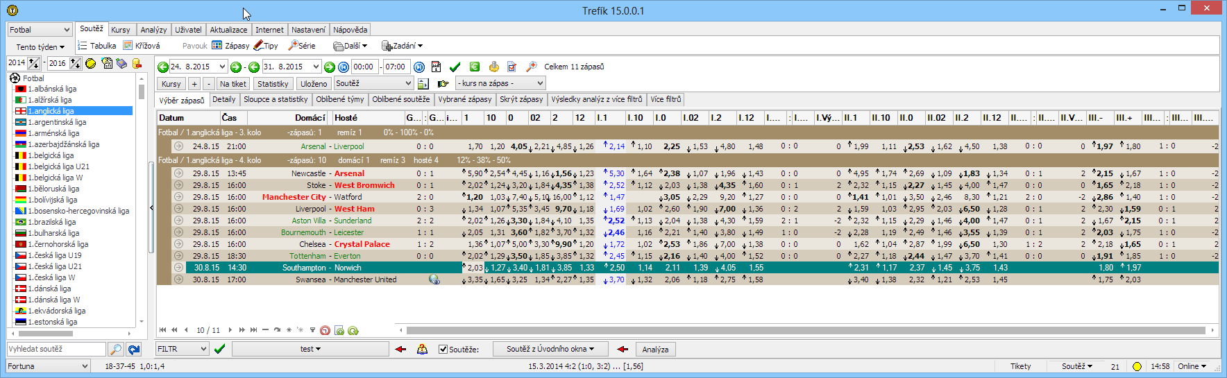Open the Analýzy menu tab
The image size is (1227, 378).
(x=153, y=30)
